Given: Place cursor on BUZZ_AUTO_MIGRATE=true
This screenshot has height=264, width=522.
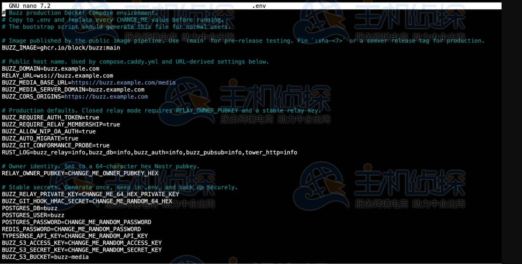Looking at the screenshot, I should pyautogui.click(x=40, y=139).
